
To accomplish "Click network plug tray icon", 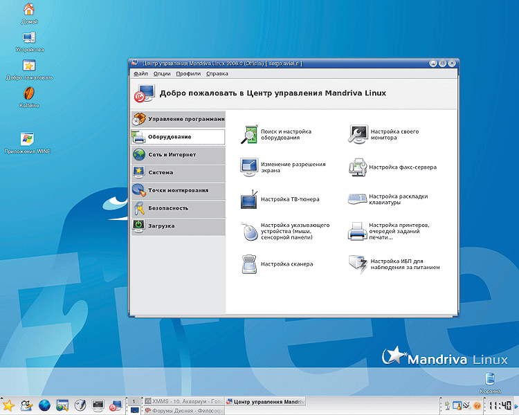I will (x=467, y=405).
